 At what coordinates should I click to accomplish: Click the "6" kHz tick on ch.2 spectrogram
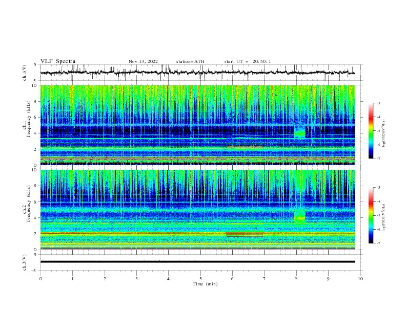tap(36, 202)
